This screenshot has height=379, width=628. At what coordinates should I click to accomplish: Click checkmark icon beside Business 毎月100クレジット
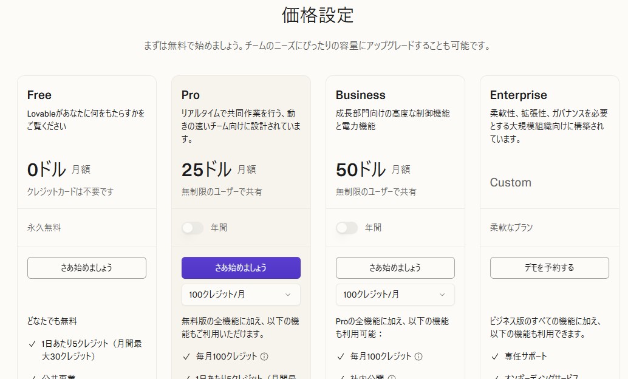pyautogui.click(x=340, y=357)
